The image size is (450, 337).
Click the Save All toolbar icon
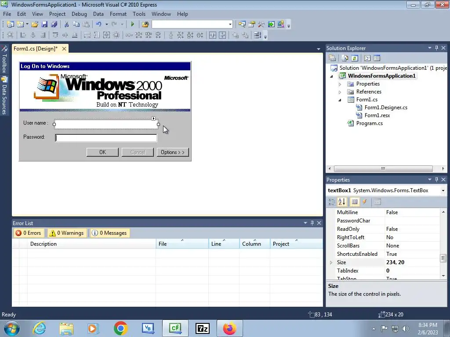pyautogui.click(x=54, y=25)
